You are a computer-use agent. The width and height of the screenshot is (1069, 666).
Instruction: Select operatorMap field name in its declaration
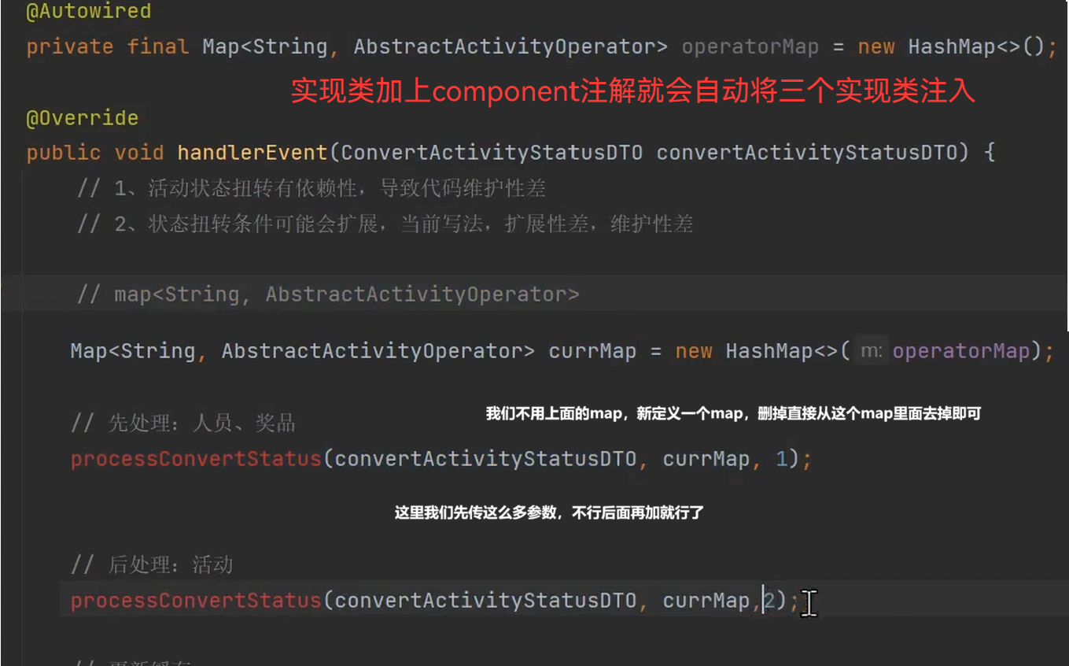[750, 46]
